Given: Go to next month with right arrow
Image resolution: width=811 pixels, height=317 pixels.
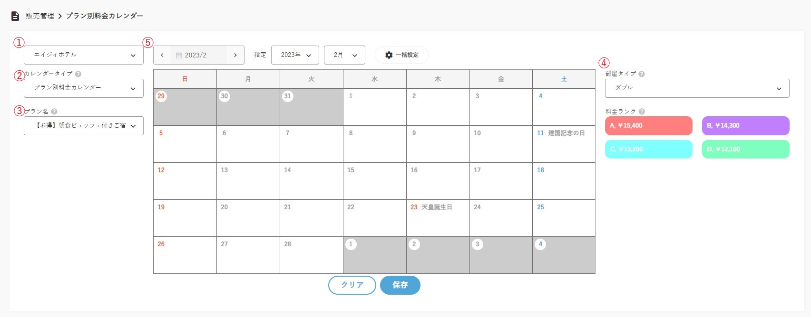Looking at the screenshot, I should point(235,55).
